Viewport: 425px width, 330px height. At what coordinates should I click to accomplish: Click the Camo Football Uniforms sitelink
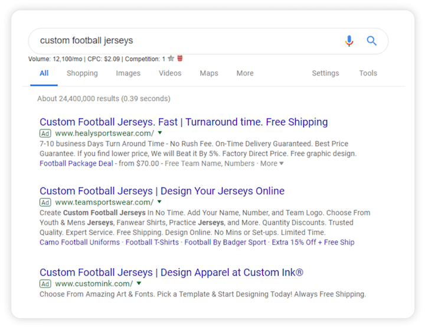(x=80, y=242)
